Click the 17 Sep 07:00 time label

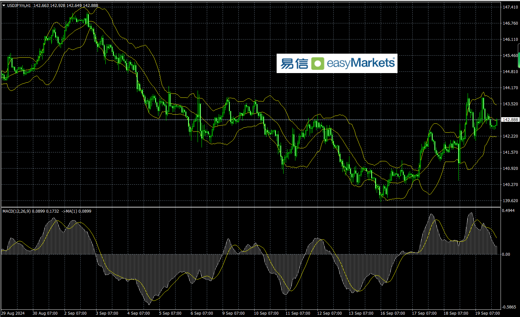click(x=424, y=313)
